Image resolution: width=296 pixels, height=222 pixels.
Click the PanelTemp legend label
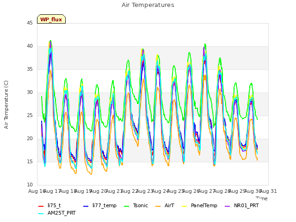click(x=204, y=205)
